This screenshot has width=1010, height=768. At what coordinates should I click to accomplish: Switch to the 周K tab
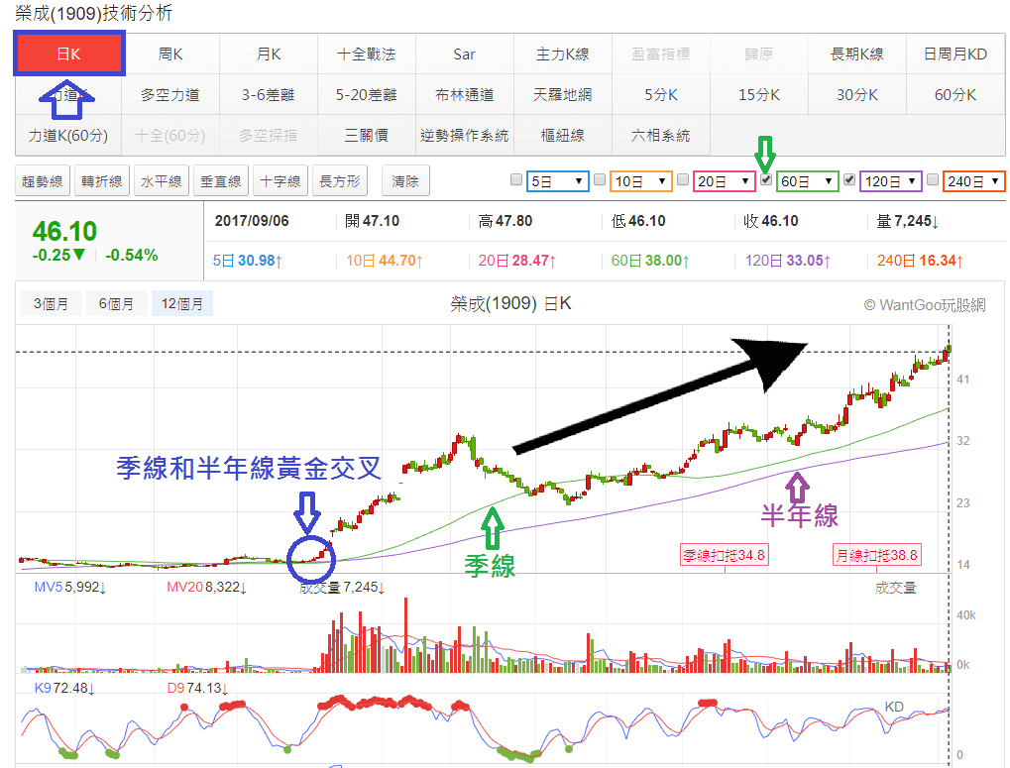(168, 55)
